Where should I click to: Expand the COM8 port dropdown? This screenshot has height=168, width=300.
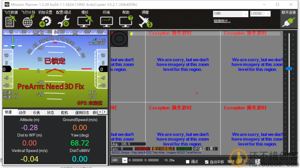pyautogui.click(x=246, y=14)
